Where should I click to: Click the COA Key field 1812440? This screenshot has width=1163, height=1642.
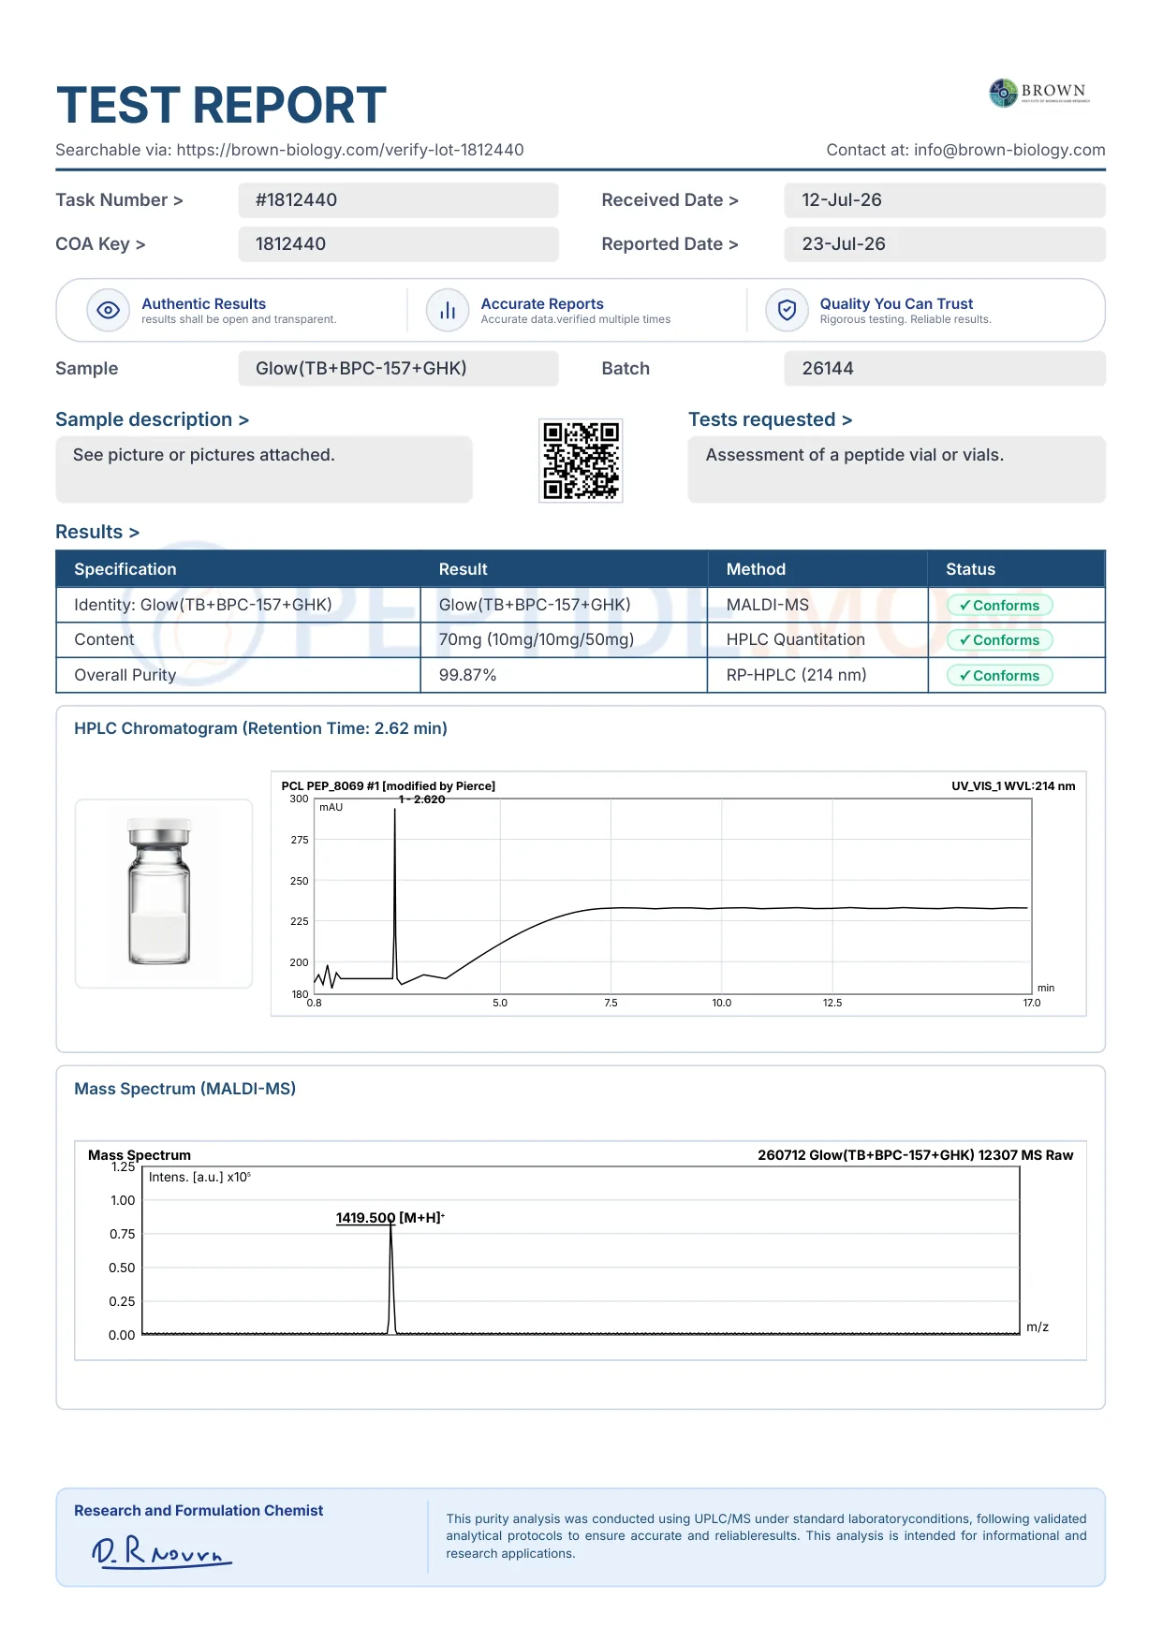point(398,244)
